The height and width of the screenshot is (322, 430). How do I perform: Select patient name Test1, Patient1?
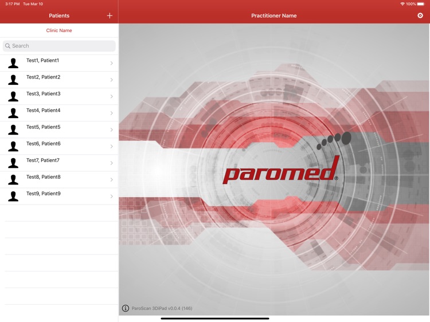pyautogui.click(x=42, y=61)
